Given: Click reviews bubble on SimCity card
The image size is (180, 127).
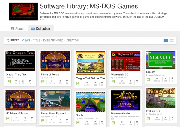Looking at the screenshot, I should tap(172, 78).
